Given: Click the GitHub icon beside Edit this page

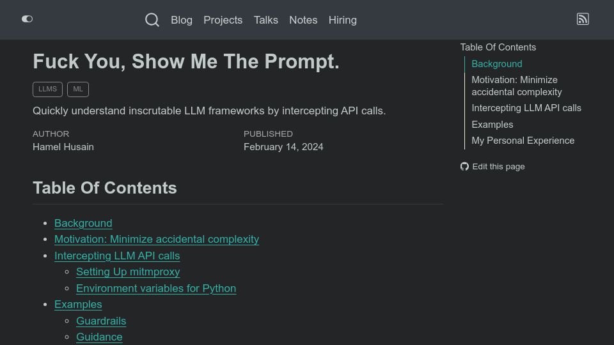Looking at the screenshot, I should (x=464, y=167).
